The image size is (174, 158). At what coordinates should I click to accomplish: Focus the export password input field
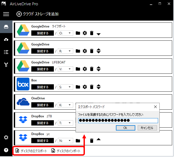click(x=118, y=120)
